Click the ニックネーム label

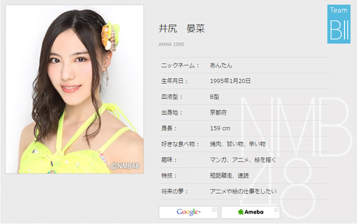[x=180, y=65]
